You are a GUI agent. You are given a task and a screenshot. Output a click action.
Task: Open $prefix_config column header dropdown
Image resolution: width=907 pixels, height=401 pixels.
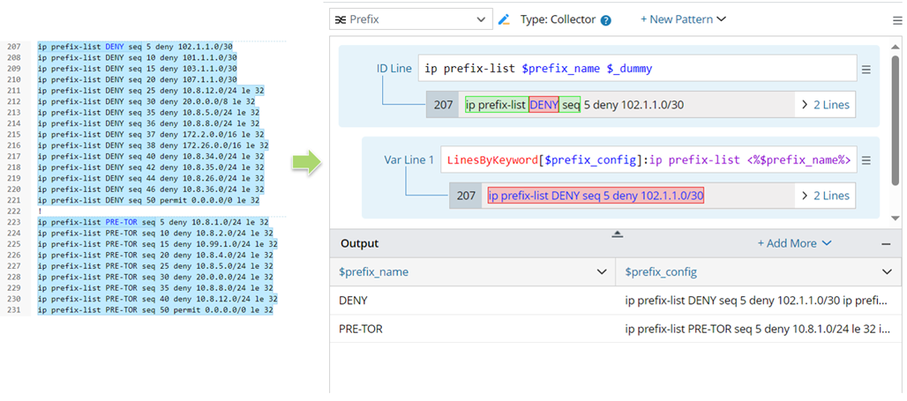[886, 272]
